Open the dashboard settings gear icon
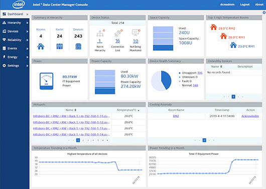The image size is (266, 189). [x=264, y=13]
